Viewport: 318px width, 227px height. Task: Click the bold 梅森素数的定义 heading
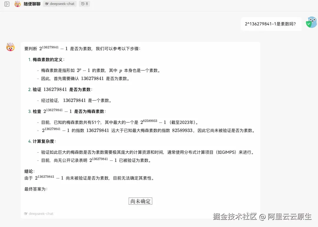tap(47, 59)
